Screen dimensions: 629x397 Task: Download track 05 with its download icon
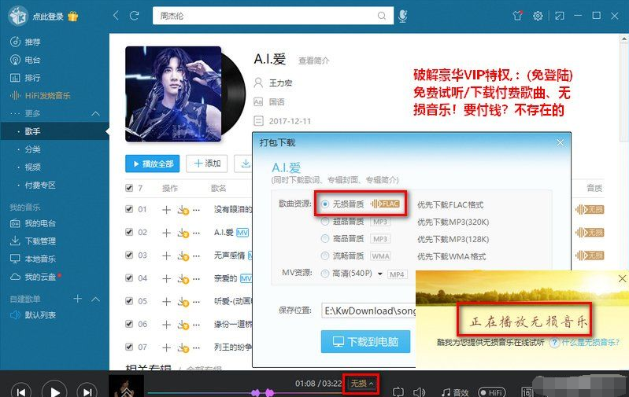pyautogui.click(x=183, y=302)
